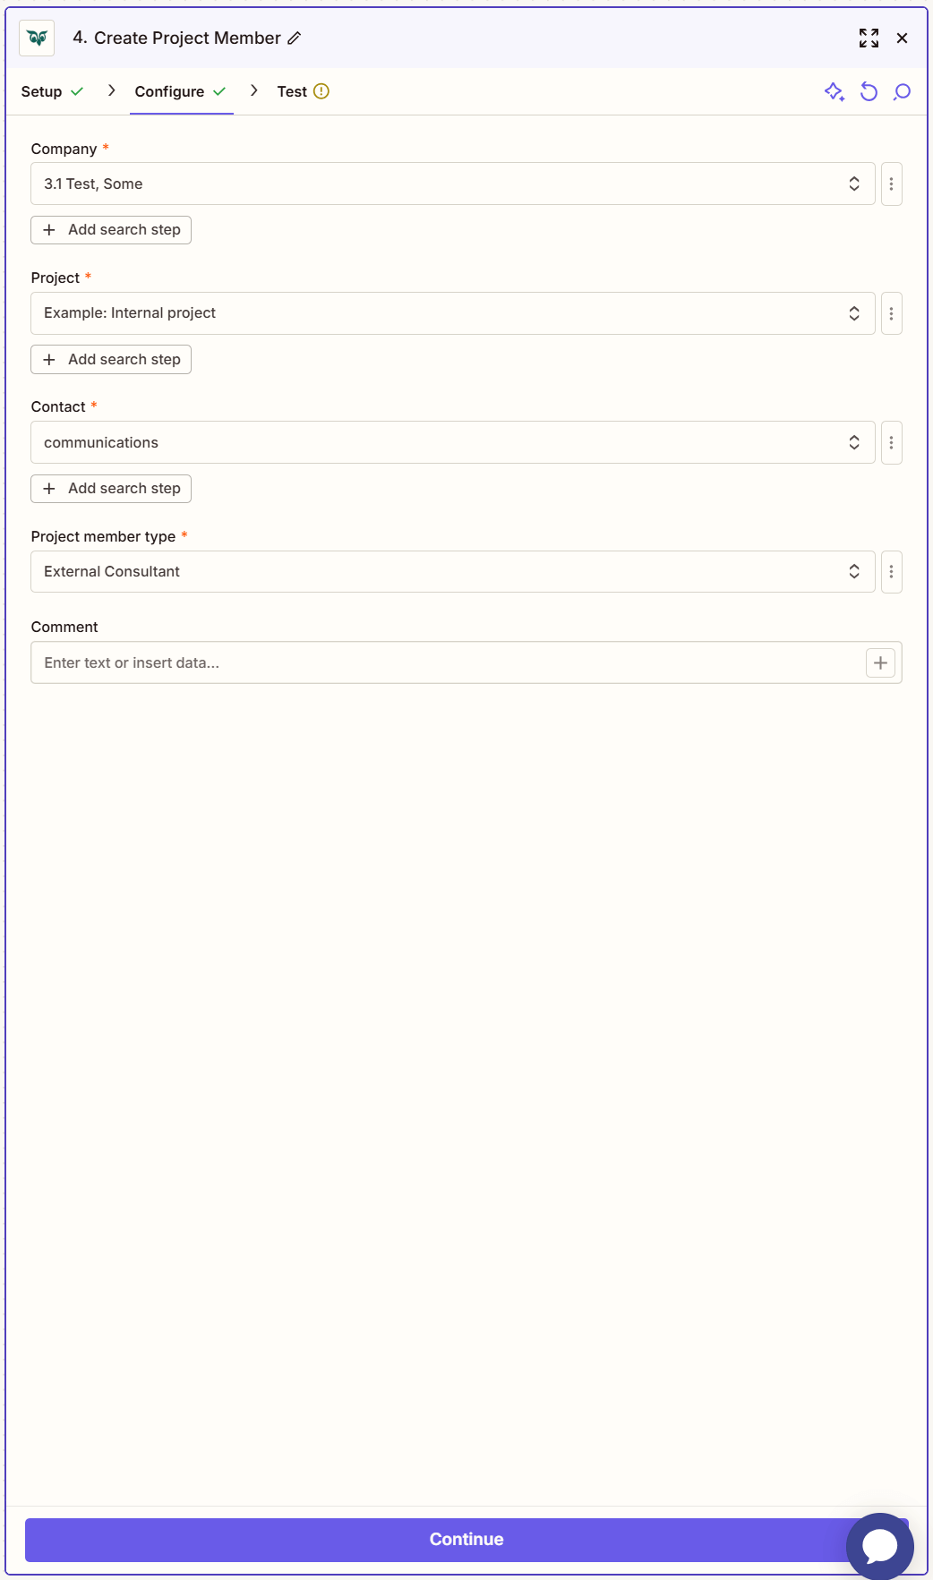The image size is (933, 1580).
Task: Refresh the step with the reload icon
Action: click(x=869, y=90)
